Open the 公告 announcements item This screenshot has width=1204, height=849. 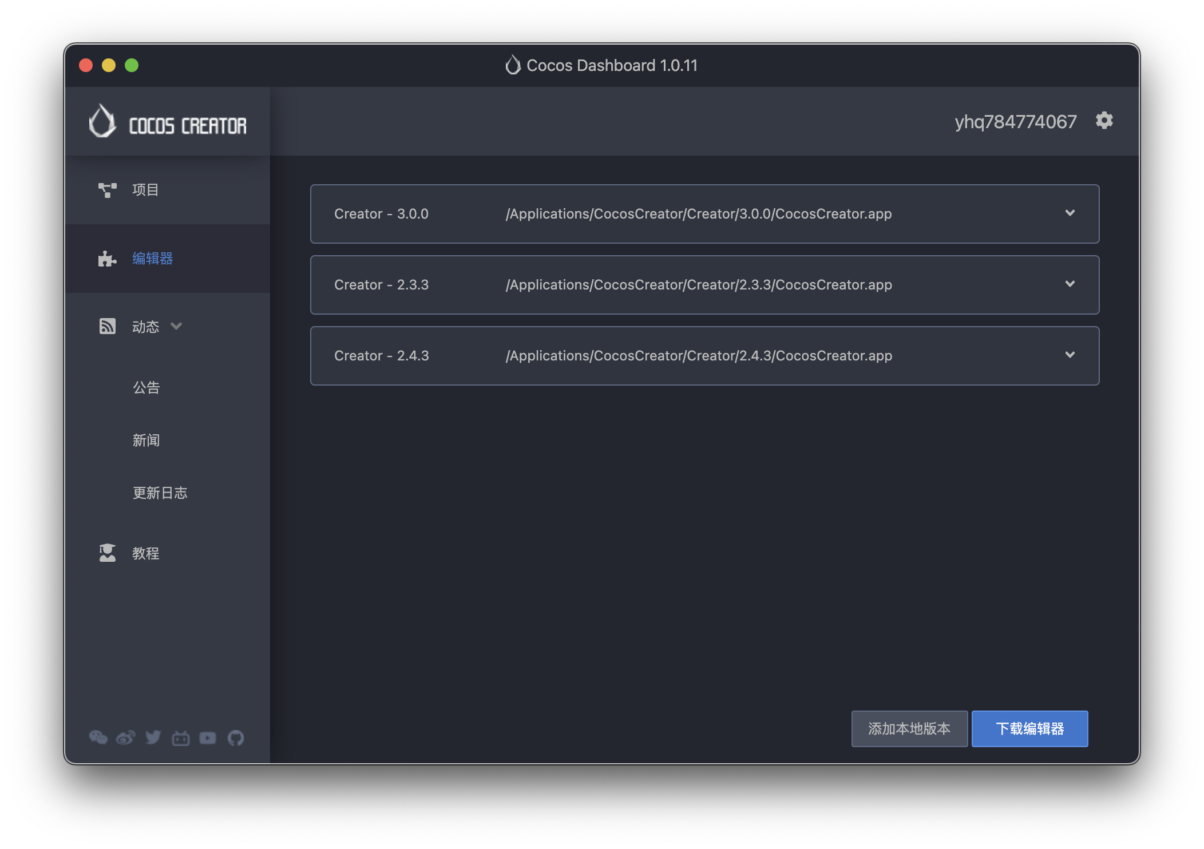click(146, 387)
